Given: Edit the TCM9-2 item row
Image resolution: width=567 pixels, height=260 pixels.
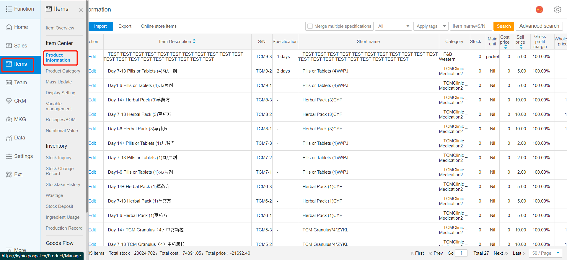Looking at the screenshot, I should (92, 71).
